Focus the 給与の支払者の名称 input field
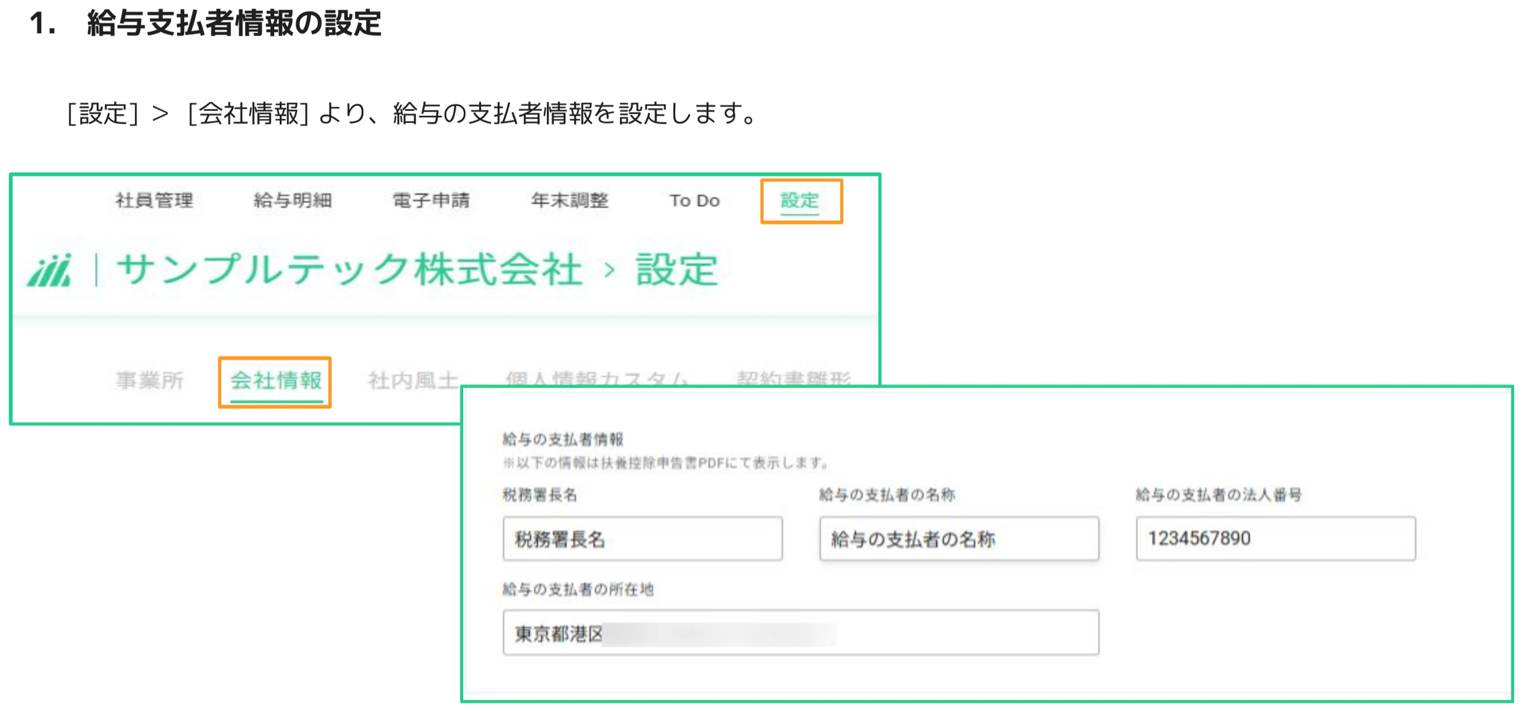Viewport: 1523px width, 712px height. pyautogui.click(x=959, y=539)
